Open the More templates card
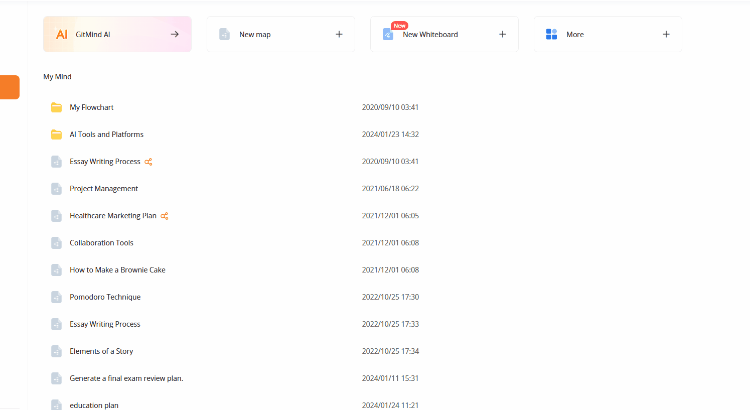Image resolution: width=750 pixels, height=410 pixels. click(608, 34)
